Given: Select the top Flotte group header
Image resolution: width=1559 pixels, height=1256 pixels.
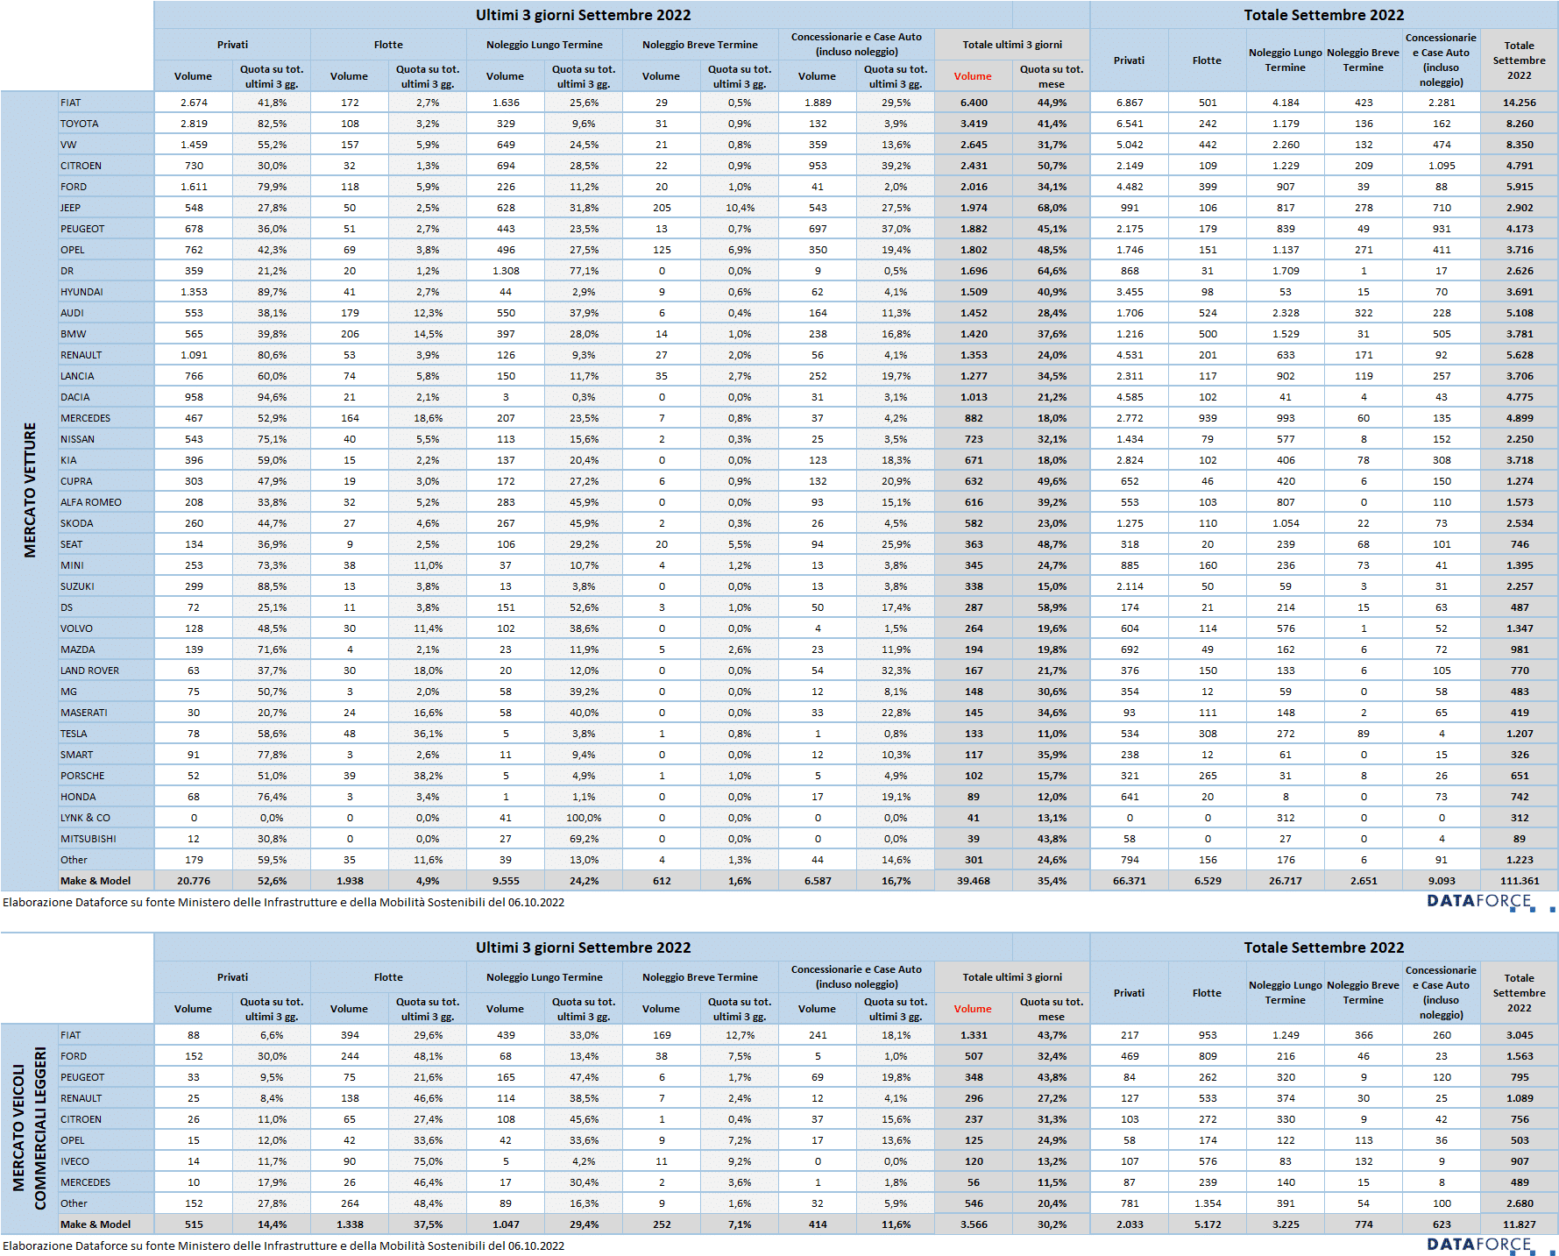Looking at the screenshot, I should point(388,45).
